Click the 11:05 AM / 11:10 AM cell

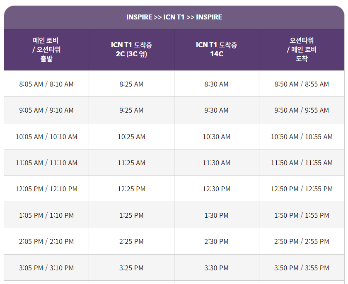pyautogui.click(x=46, y=163)
